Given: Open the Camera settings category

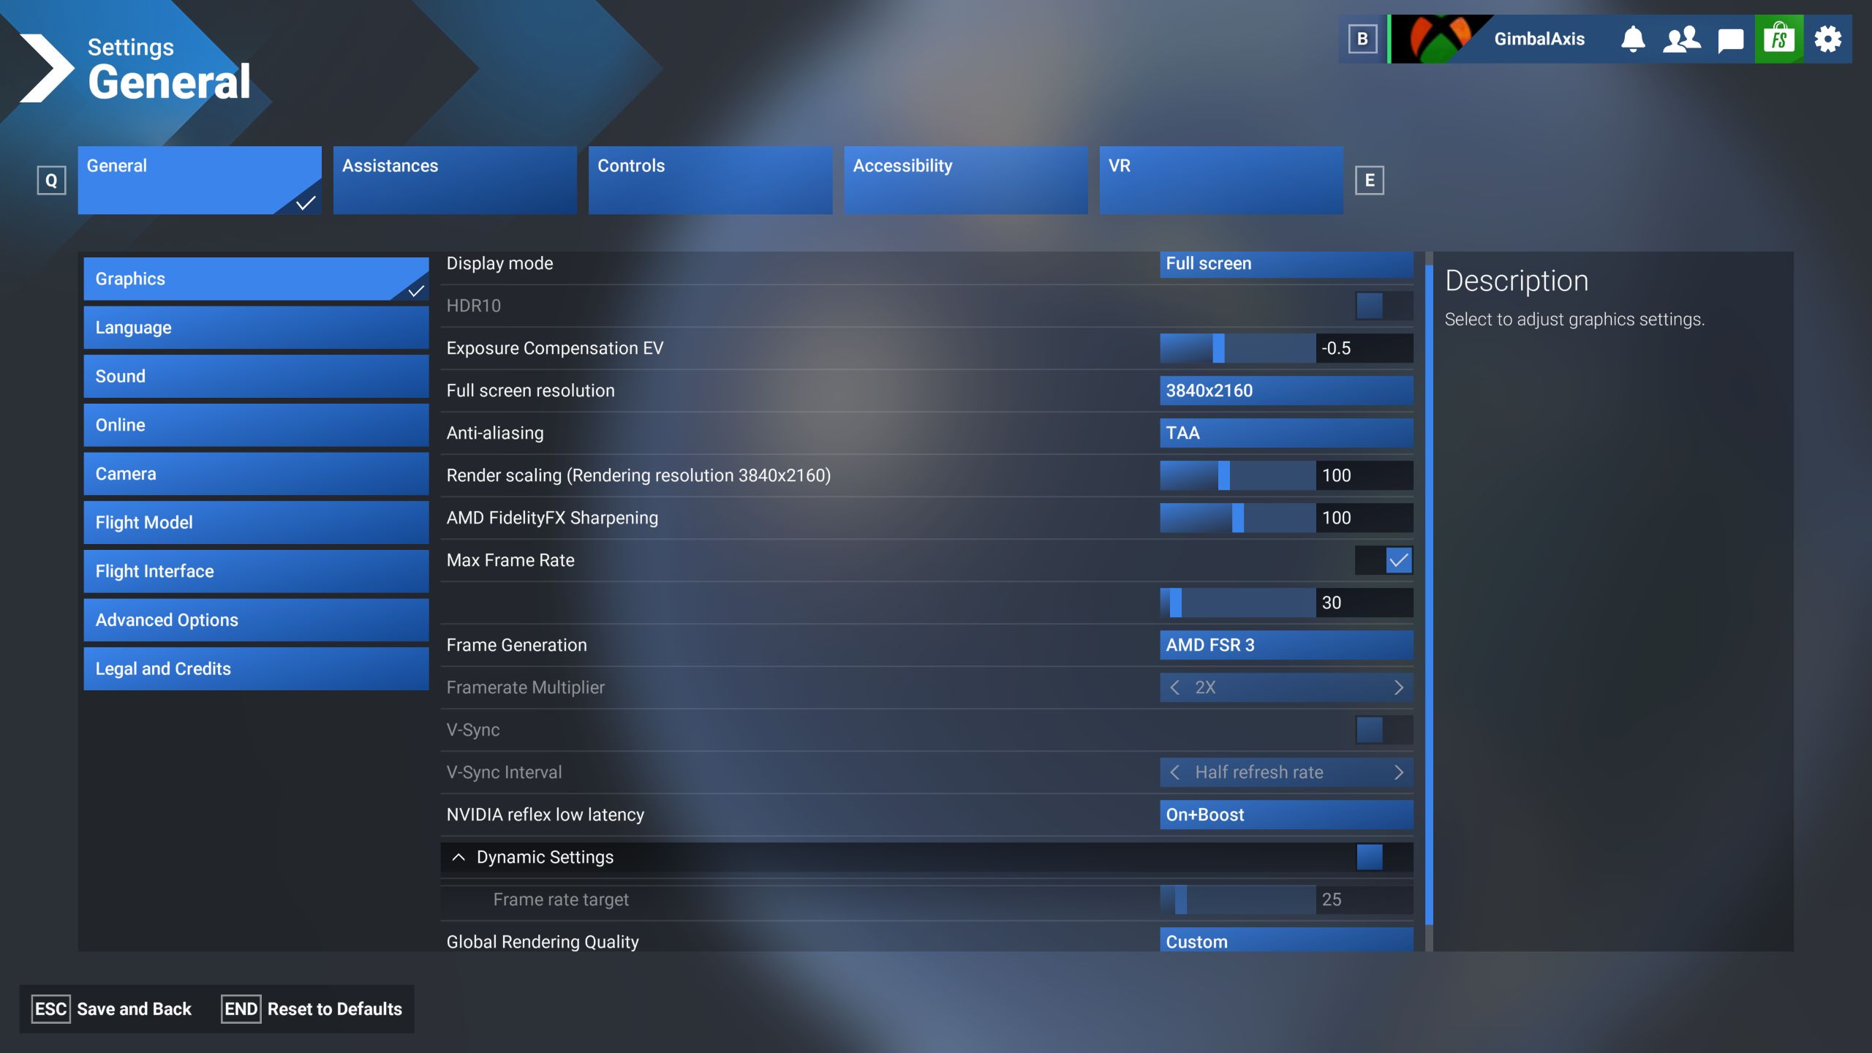Looking at the screenshot, I should (x=256, y=474).
